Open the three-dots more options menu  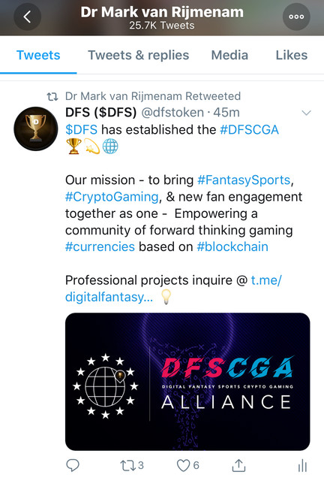coord(296,17)
